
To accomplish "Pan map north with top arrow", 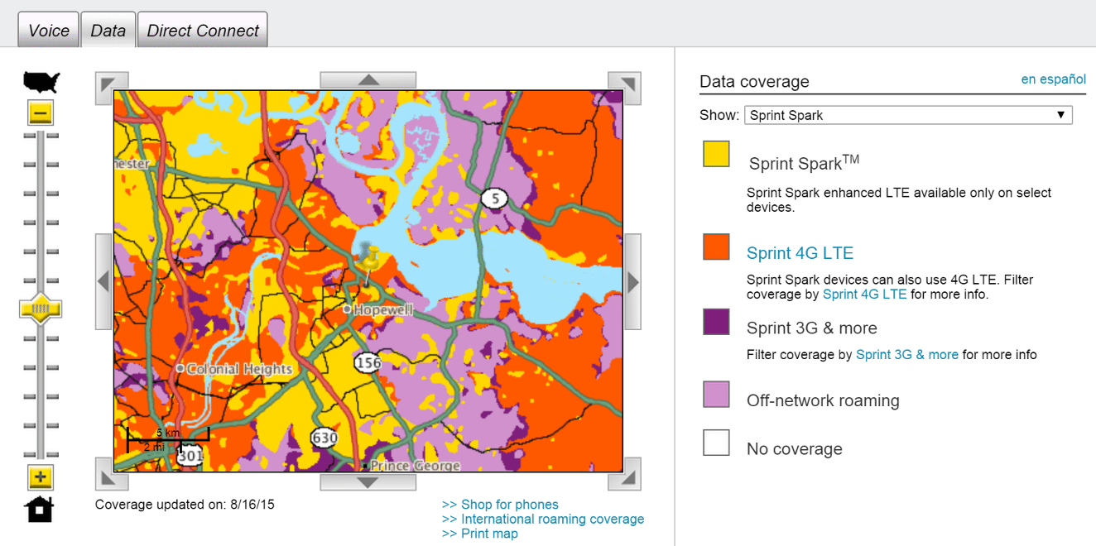I will 368,80.
